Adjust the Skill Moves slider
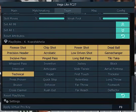Screen dimensions: 136x112 (x=52, y=18)
